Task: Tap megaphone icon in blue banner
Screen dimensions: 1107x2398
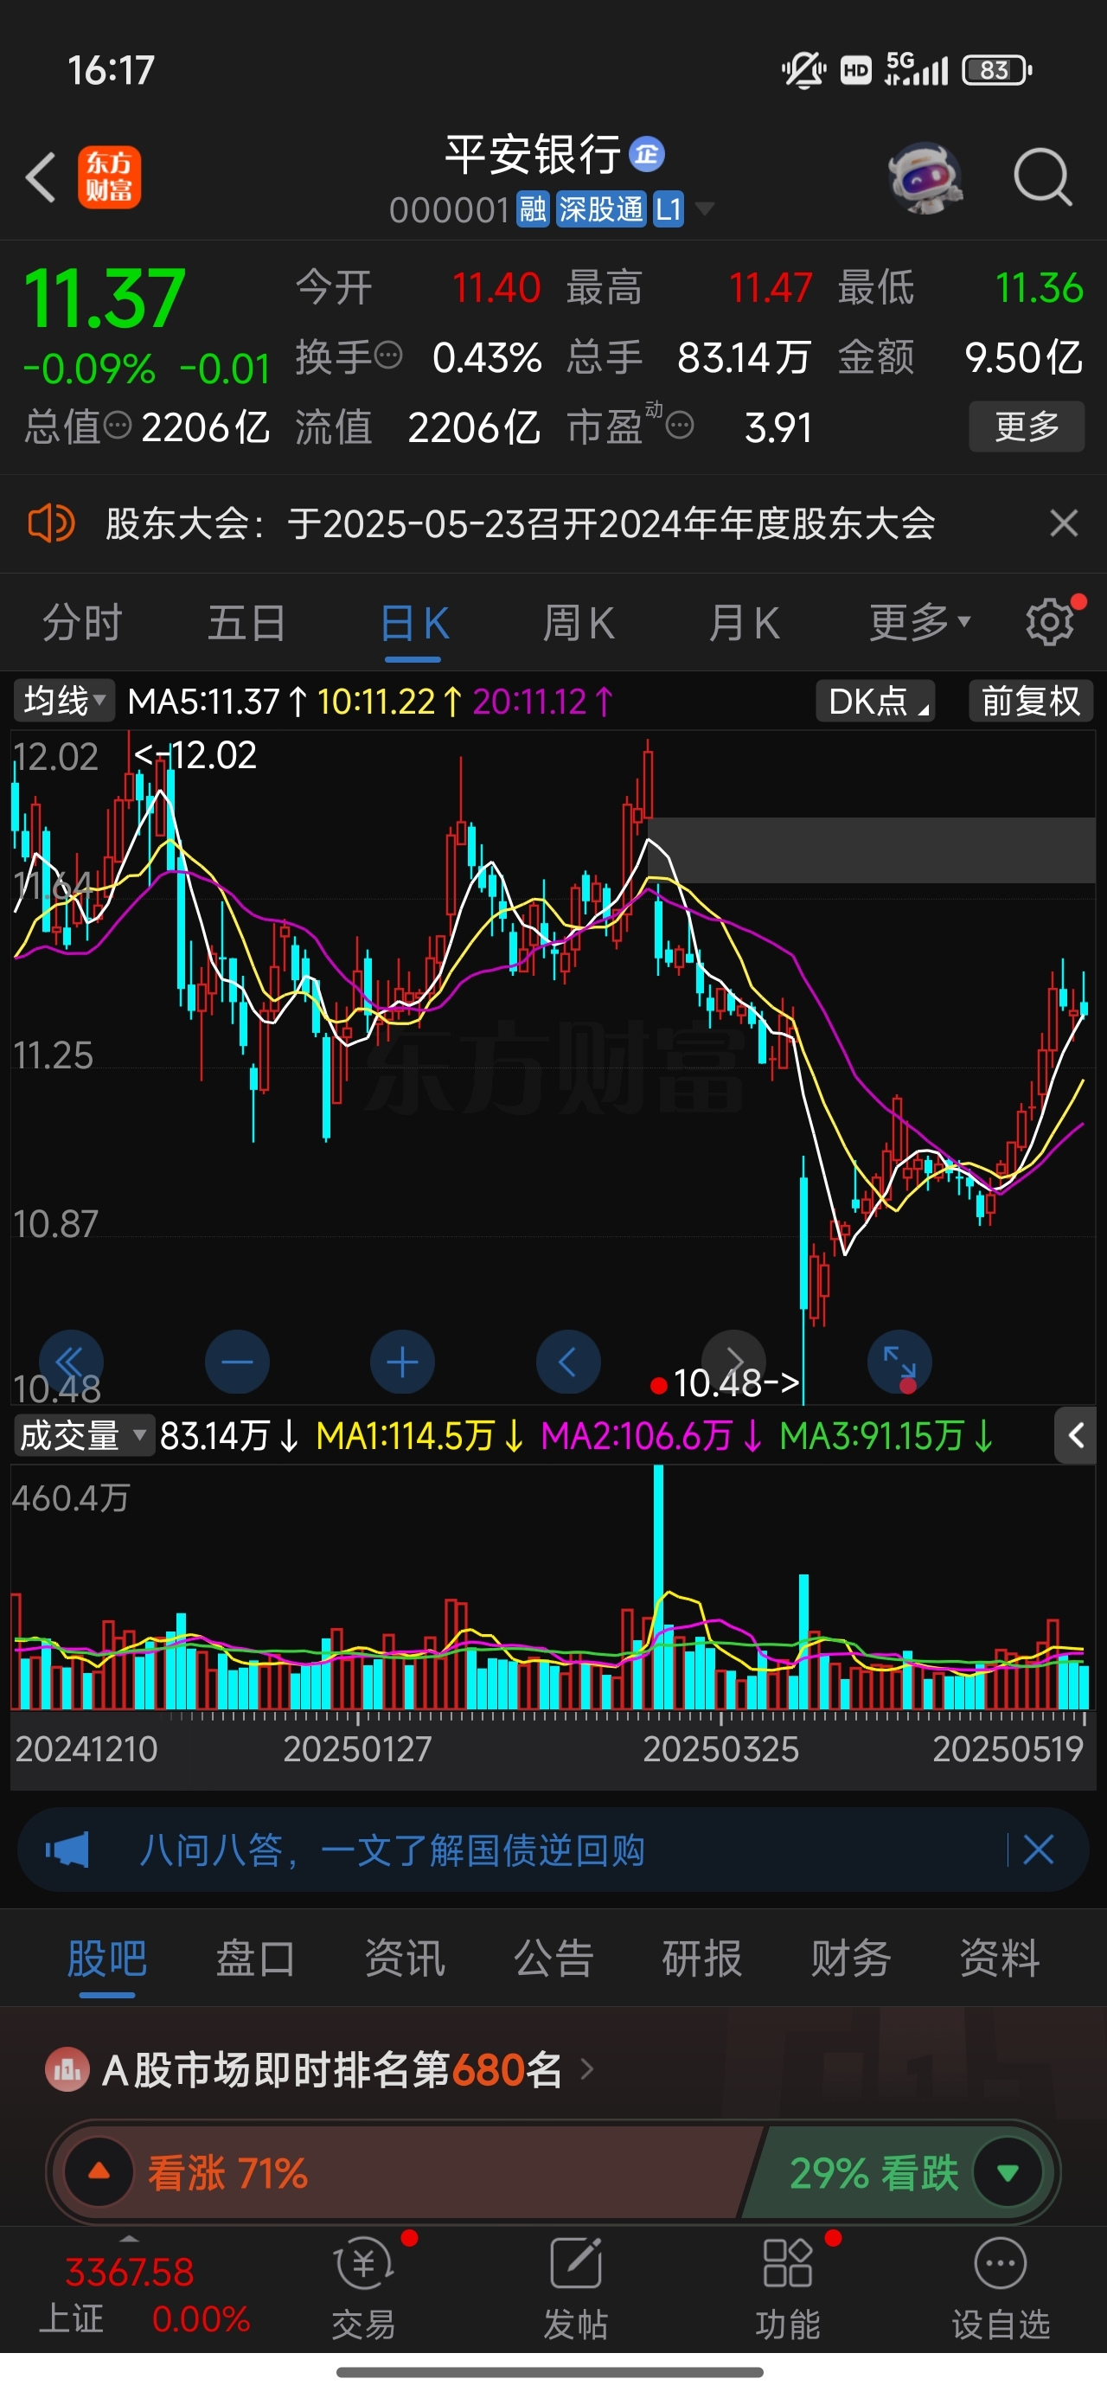Action: (67, 1850)
